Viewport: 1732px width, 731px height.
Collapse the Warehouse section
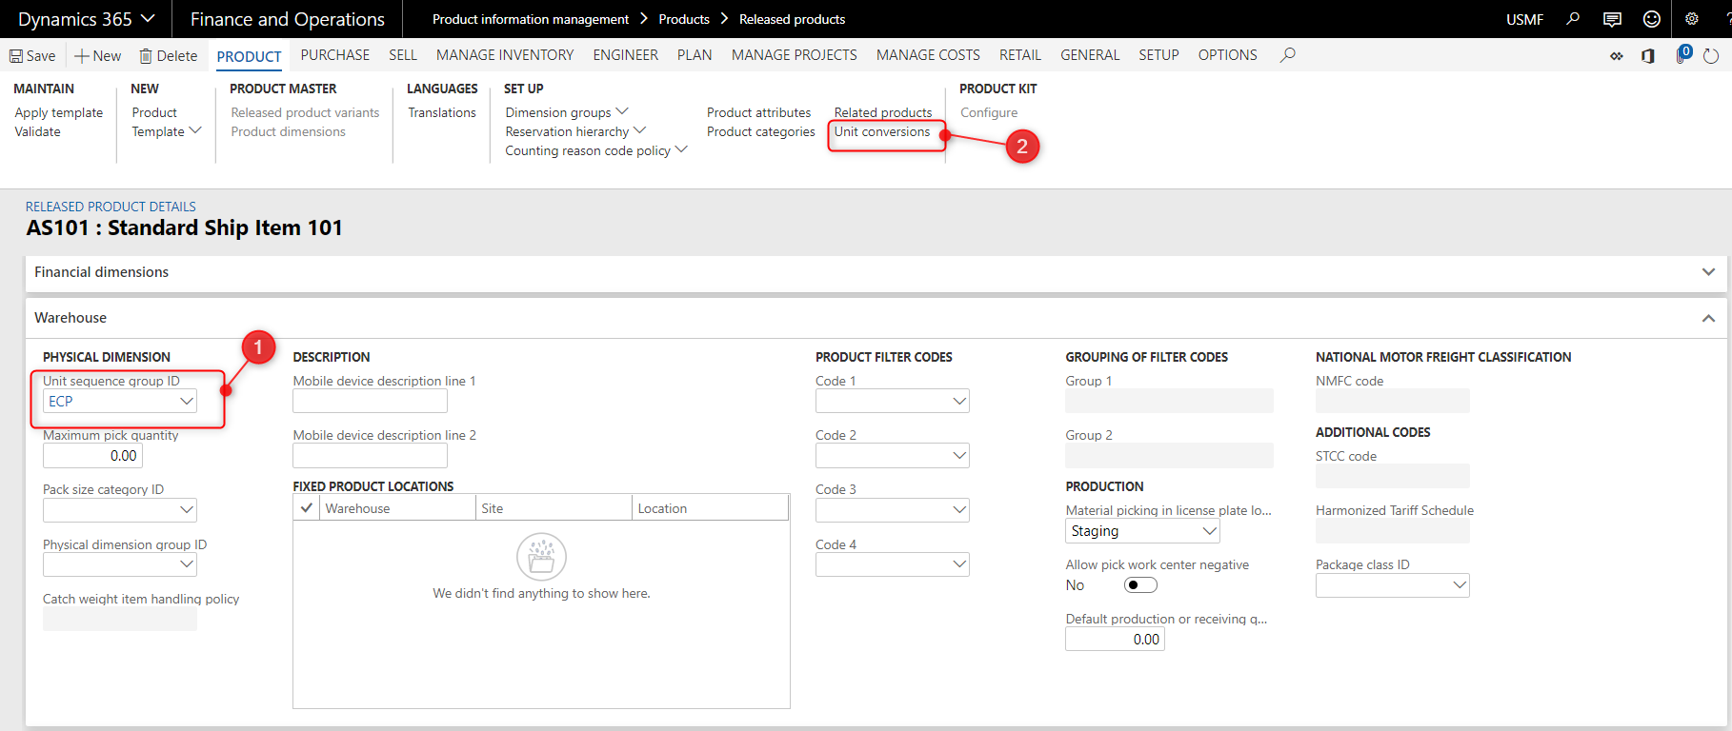click(x=1708, y=318)
